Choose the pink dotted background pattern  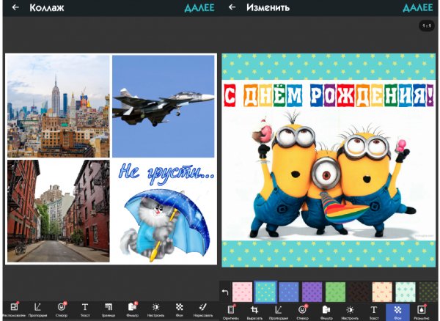(243, 292)
